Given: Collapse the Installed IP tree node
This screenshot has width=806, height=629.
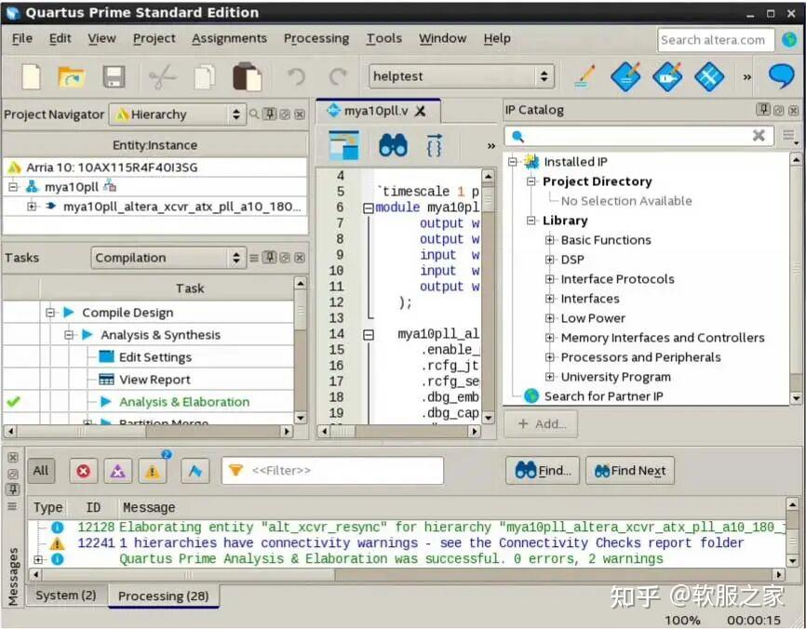Looking at the screenshot, I should (x=512, y=162).
